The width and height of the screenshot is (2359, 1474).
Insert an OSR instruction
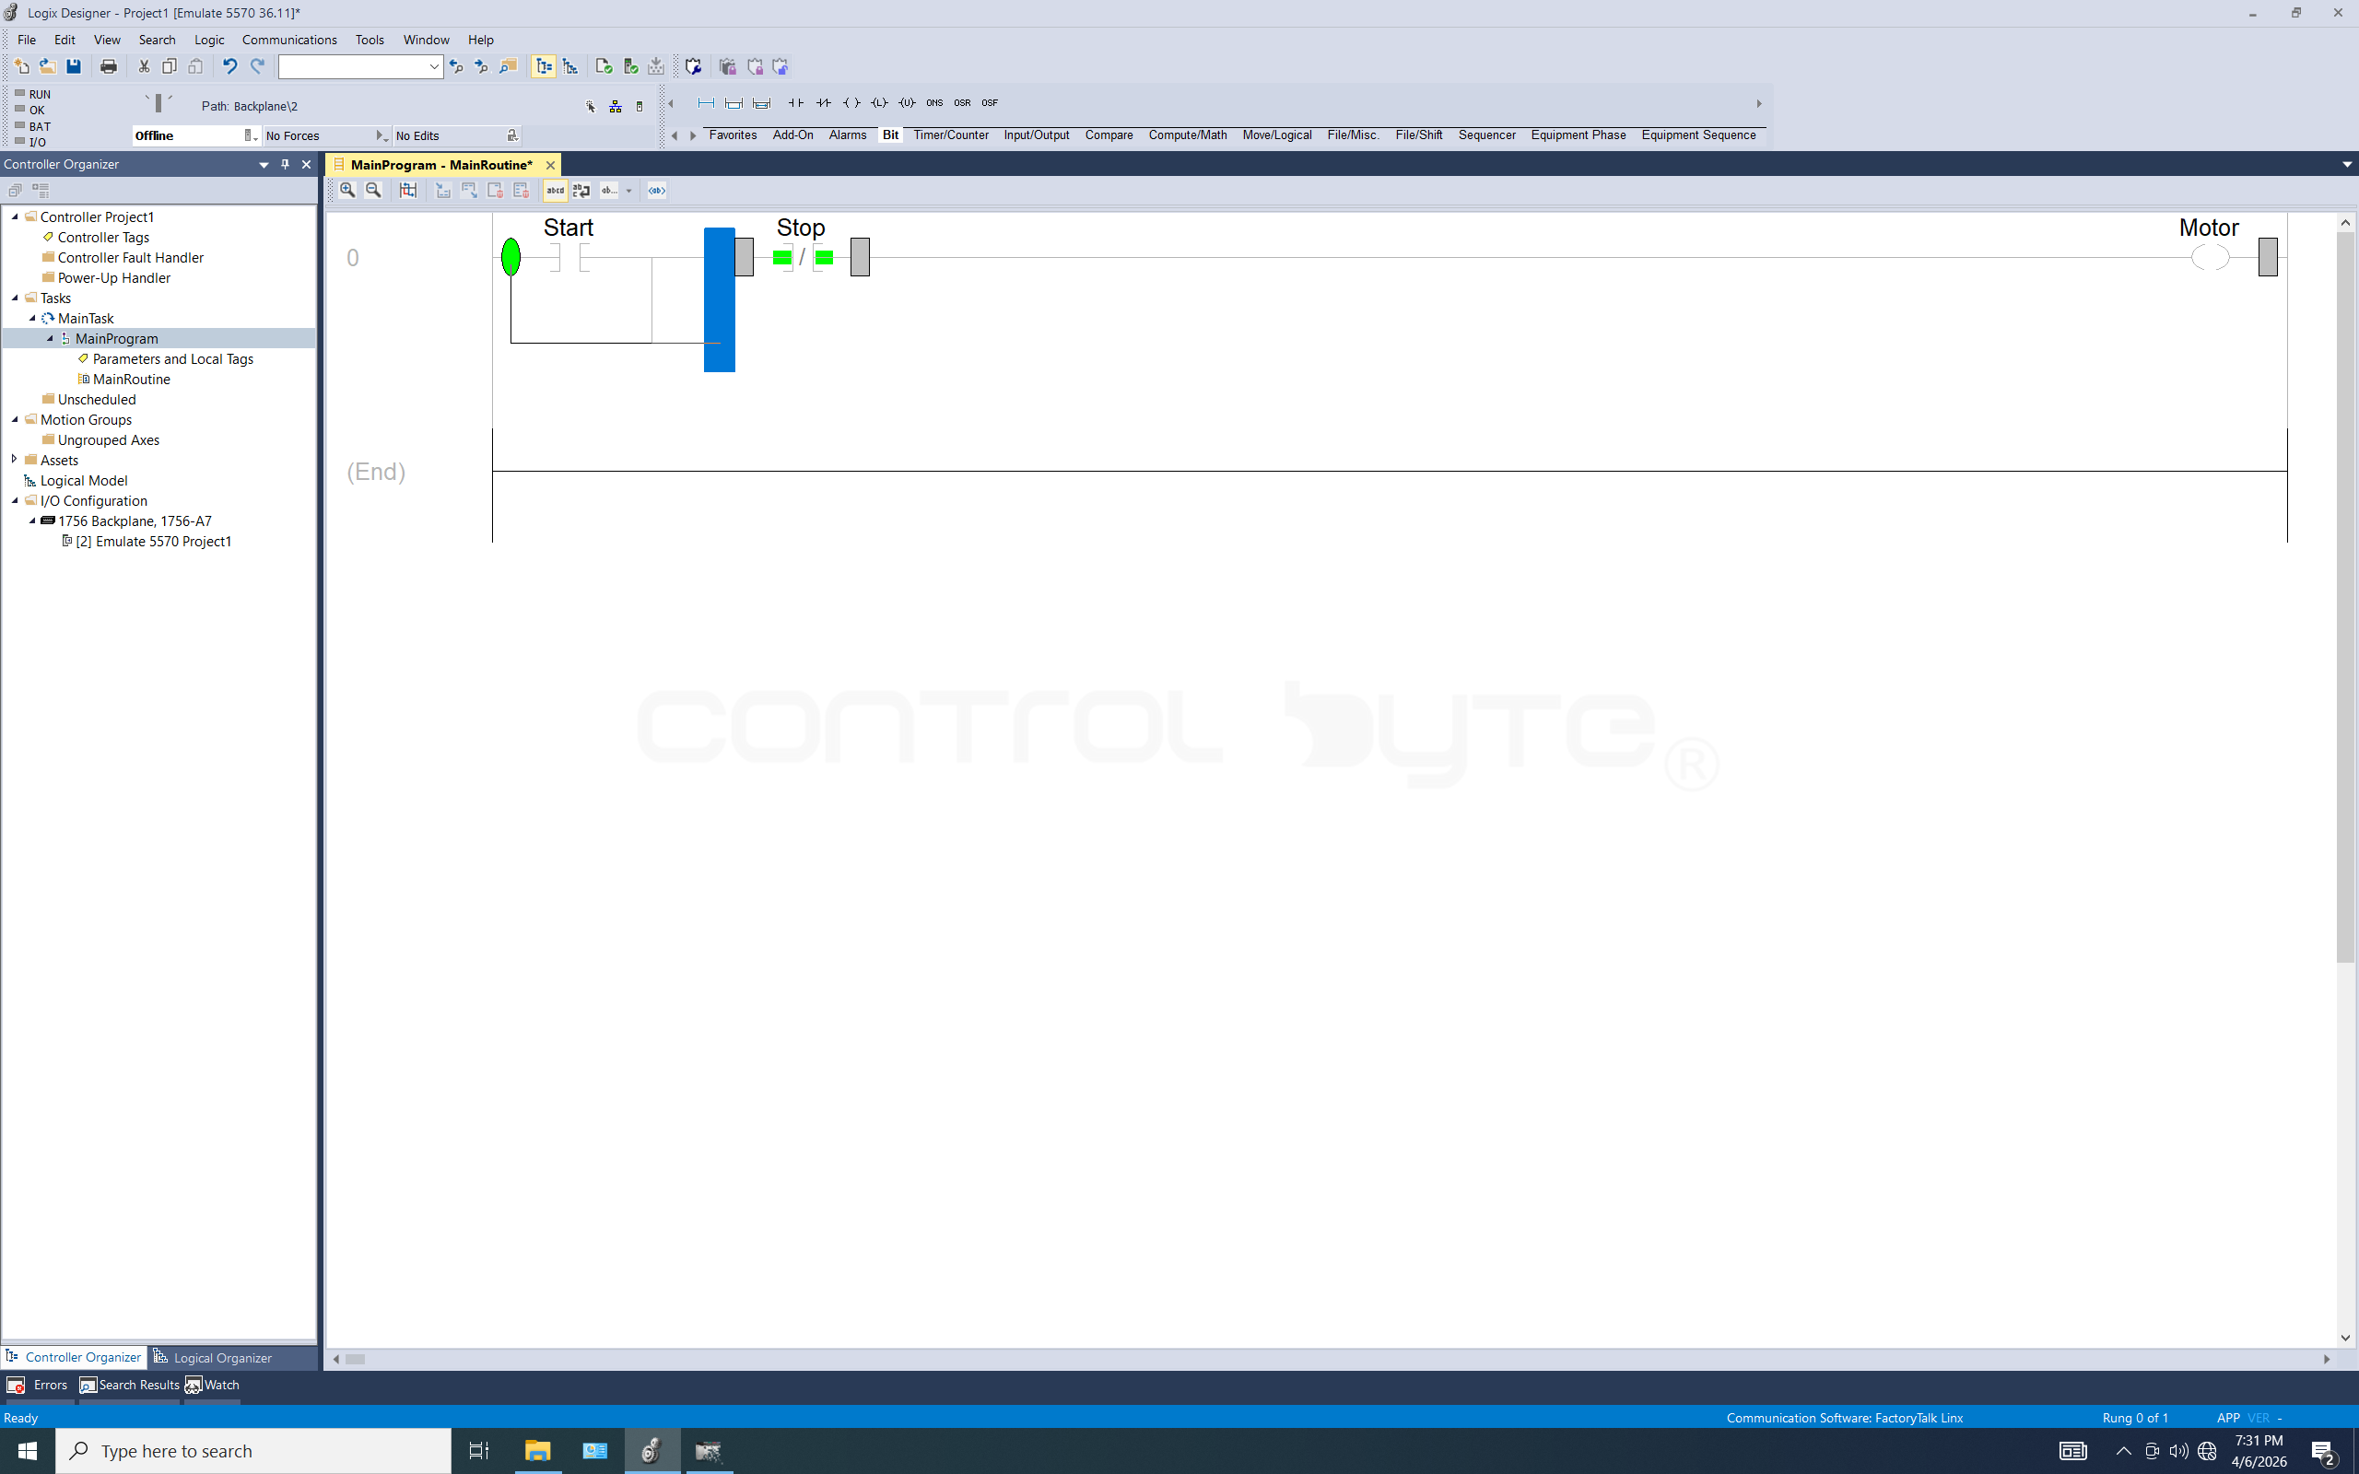pos(962,102)
